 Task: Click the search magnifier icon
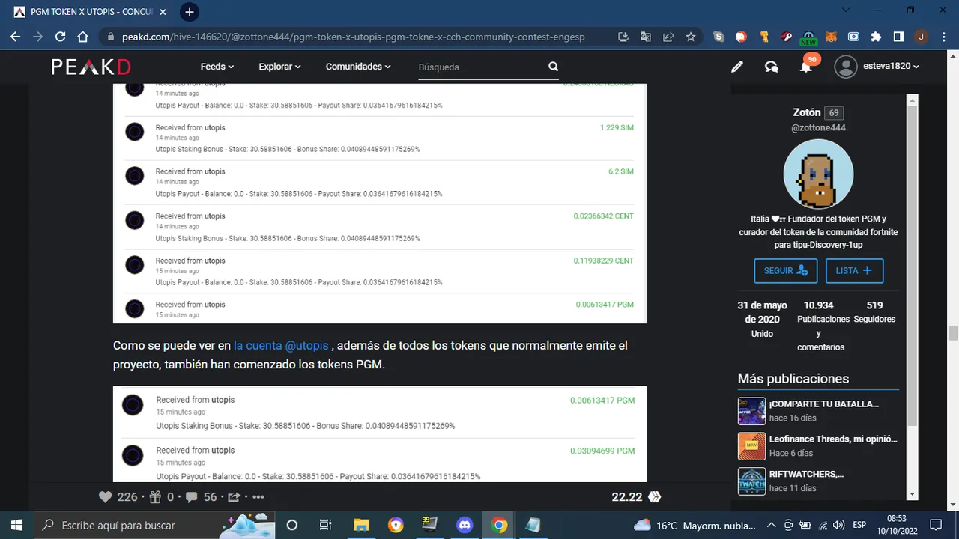tap(553, 67)
